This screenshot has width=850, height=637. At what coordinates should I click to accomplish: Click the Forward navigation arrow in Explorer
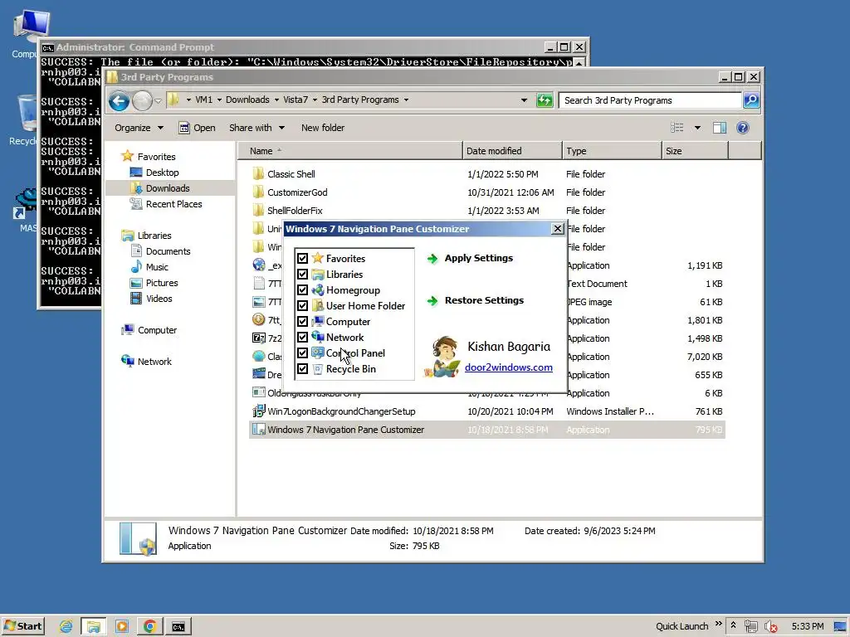pyautogui.click(x=143, y=100)
